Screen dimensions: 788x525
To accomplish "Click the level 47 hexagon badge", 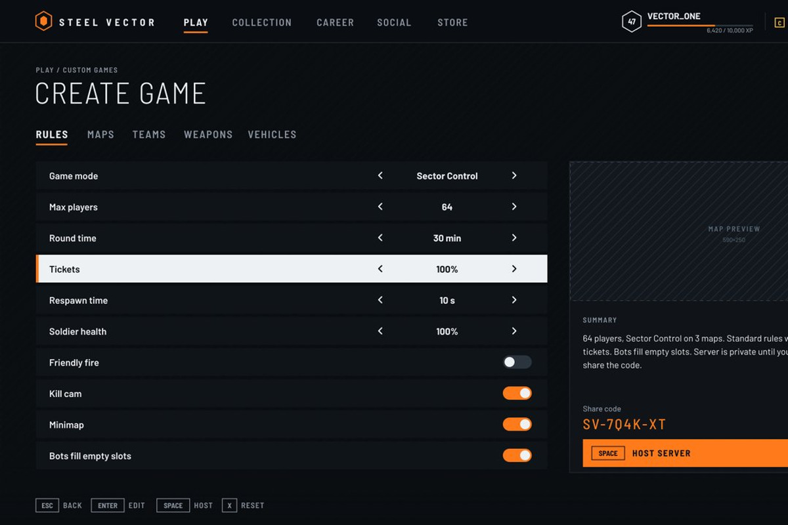I will 632,22.
